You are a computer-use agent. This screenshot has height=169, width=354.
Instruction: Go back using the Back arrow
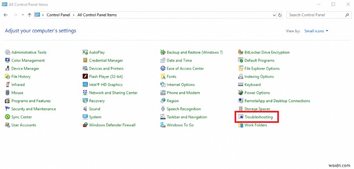(x=6, y=15)
